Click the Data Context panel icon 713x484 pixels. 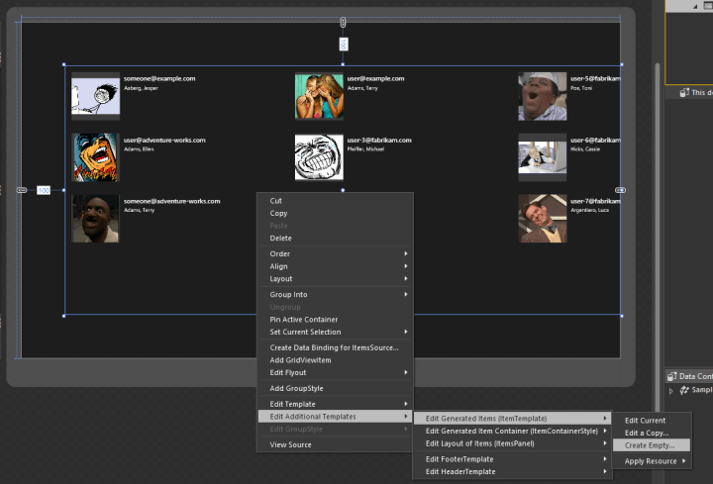coord(673,376)
